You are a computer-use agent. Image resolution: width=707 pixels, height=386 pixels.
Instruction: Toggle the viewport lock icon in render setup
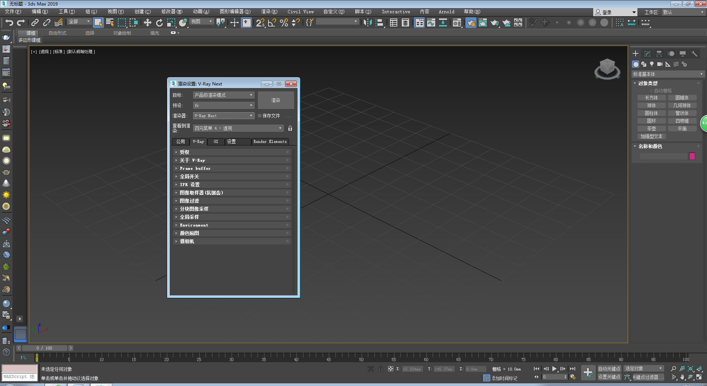290,128
